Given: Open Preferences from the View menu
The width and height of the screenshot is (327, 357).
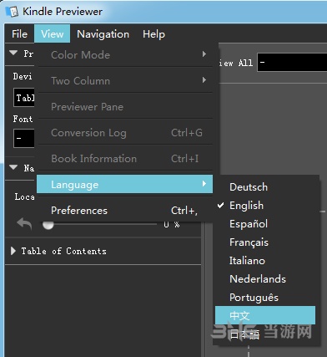Looking at the screenshot, I should tap(125, 211).
